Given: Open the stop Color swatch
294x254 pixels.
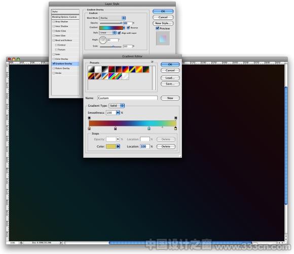Looking at the screenshot, I should (x=111, y=146).
